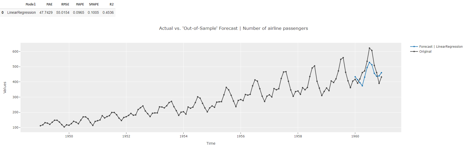465x147 pixels.
Task: Select the RMSE column header
Action: [x=65, y=4]
